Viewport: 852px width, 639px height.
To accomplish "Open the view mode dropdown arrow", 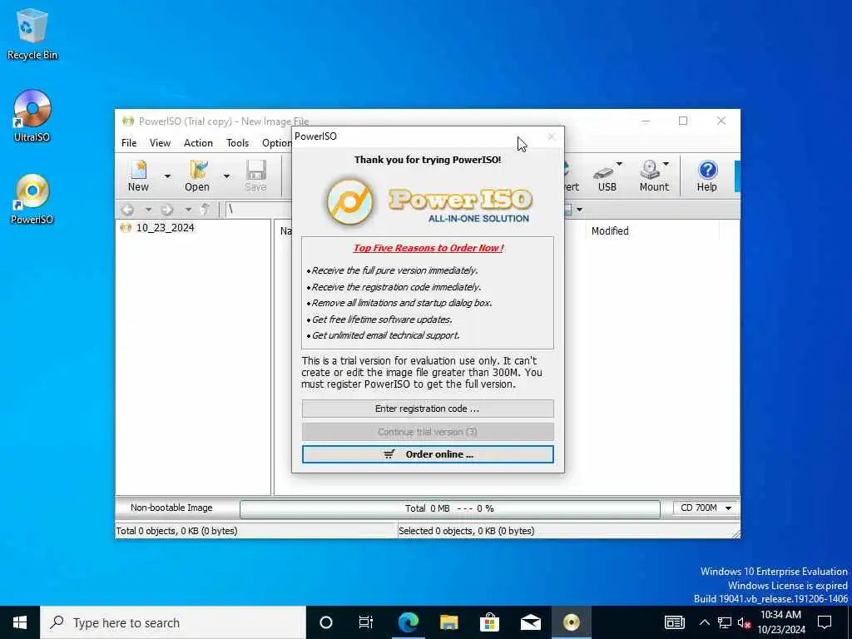I will pos(580,210).
